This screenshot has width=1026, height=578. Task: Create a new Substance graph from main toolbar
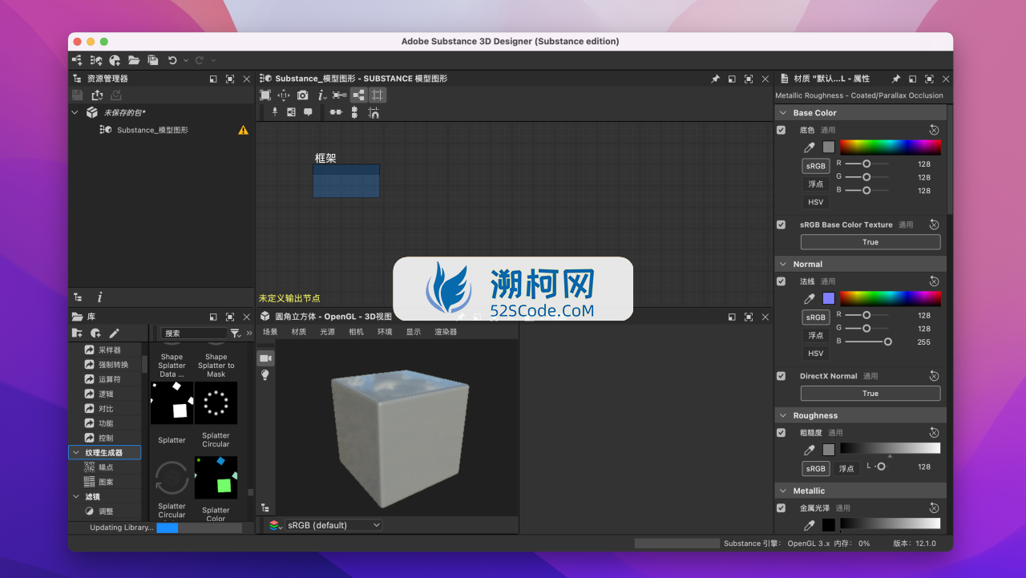tap(77, 60)
